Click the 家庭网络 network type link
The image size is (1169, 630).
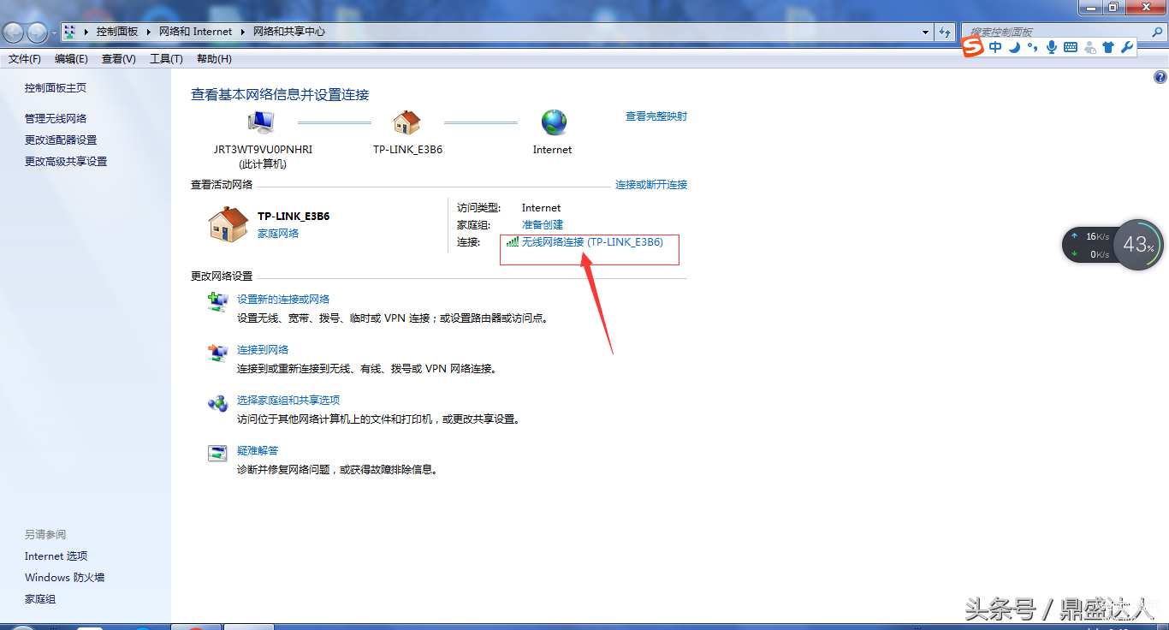point(278,234)
